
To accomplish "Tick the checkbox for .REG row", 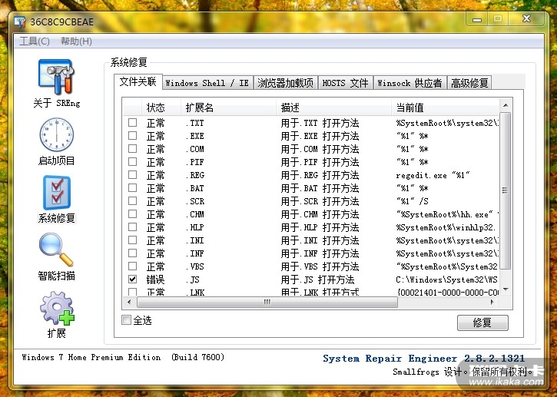I will coord(132,175).
